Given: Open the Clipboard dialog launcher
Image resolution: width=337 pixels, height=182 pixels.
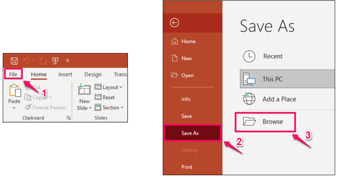Looking at the screenshot, I should (x=69, y=118).
